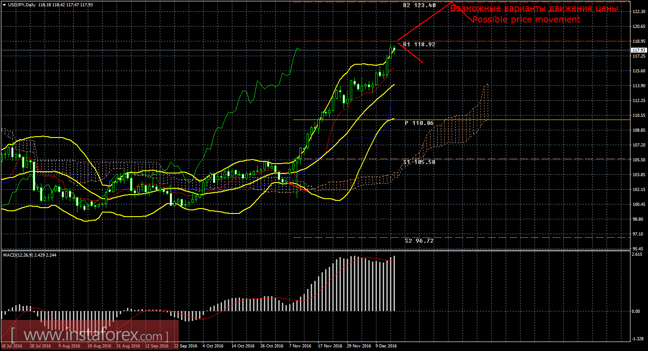Click the current price tag 117.93 on axis
The width and height of the screenshot is (648, 351).
tap(639, 50)
